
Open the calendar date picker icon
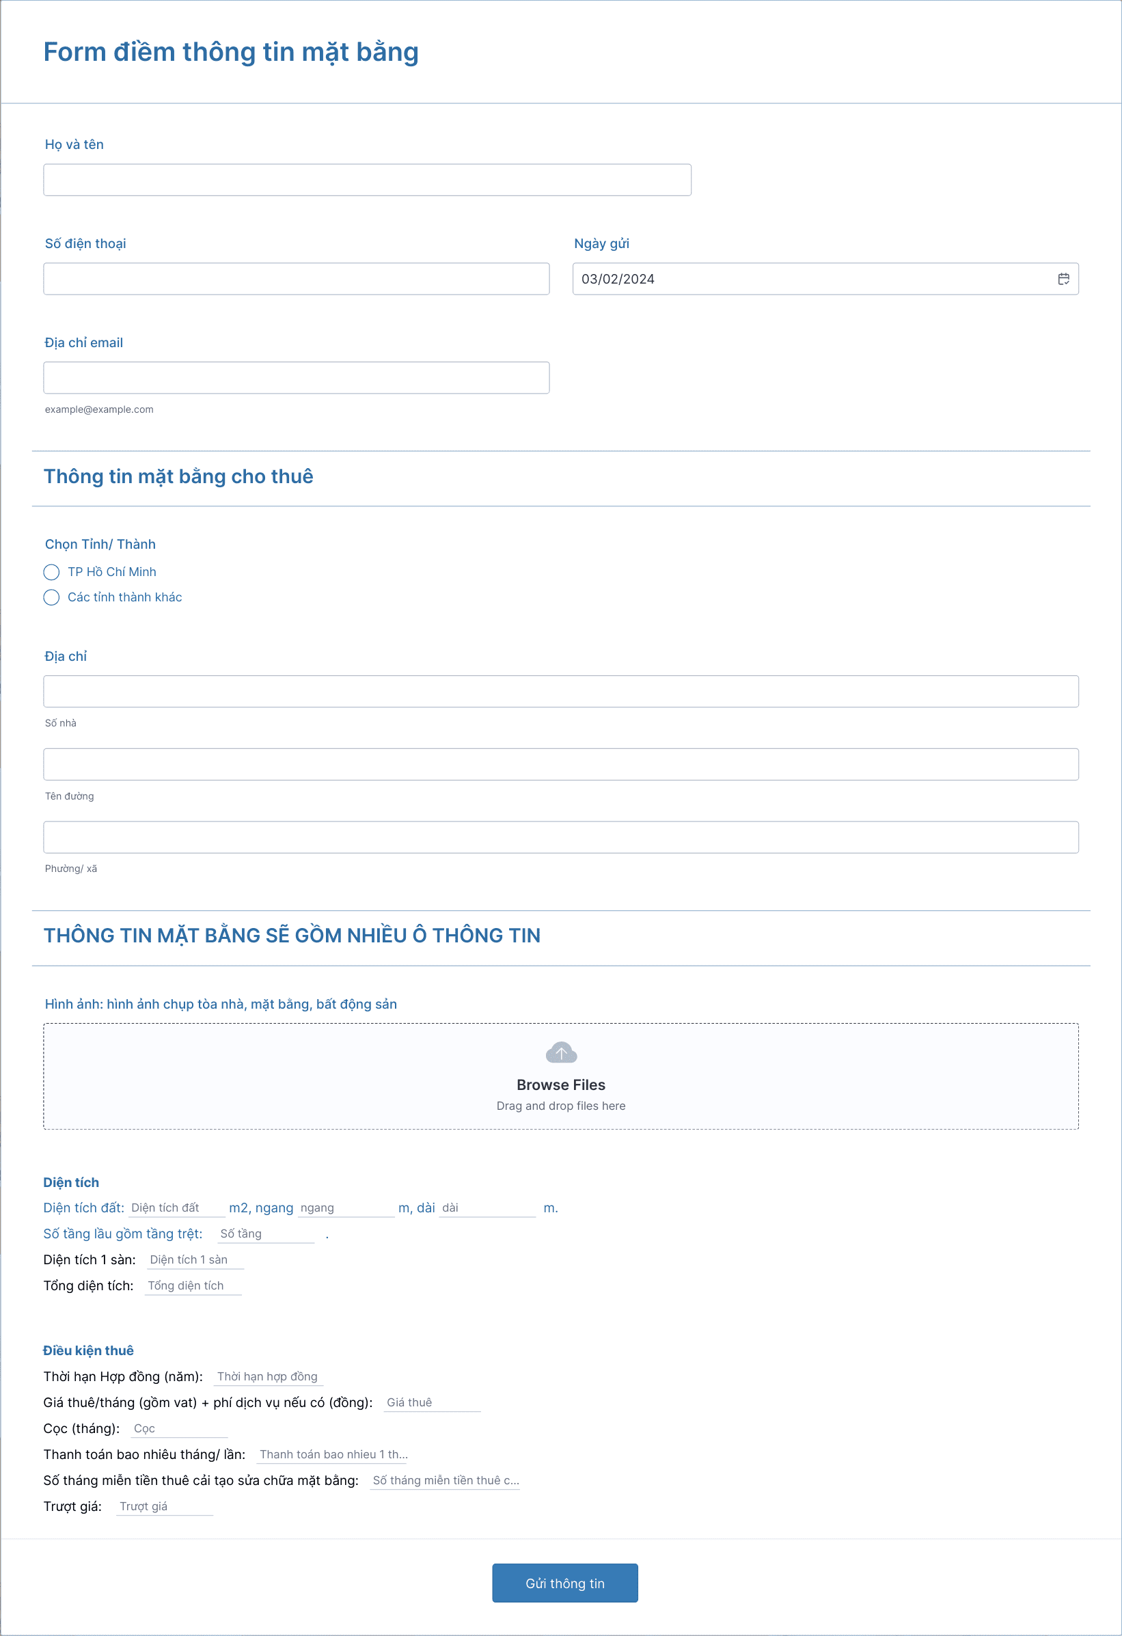(1063, 279)
